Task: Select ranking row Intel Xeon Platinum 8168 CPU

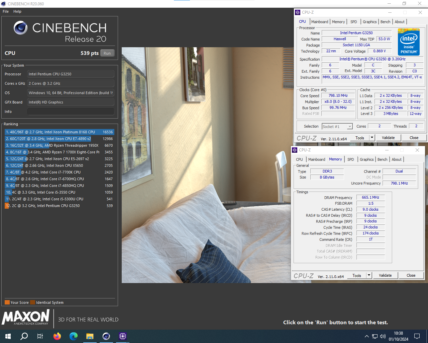Action: pos(60,132)
